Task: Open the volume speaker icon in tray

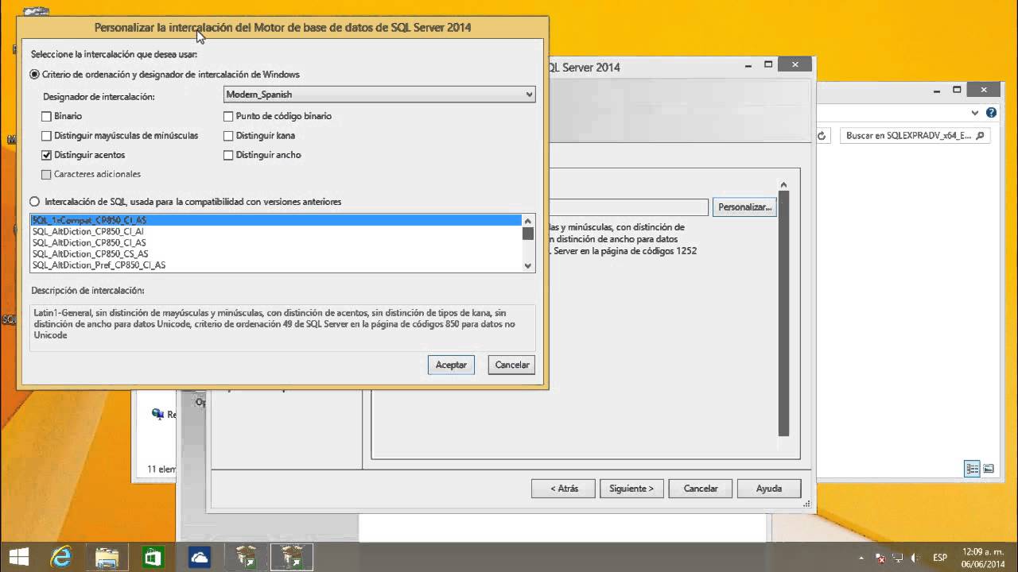Action: pyautogui.click(x=915, y=558)
